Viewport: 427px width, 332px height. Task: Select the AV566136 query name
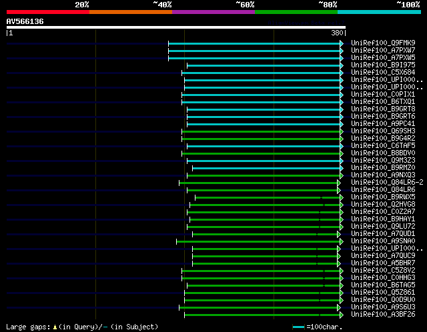pyautogui.click(x=25, y=21)
